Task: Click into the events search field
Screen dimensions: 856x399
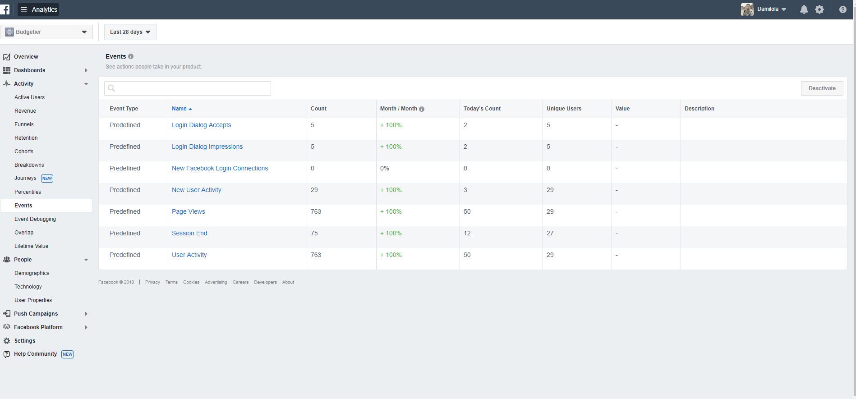Action: tap(188, 88)
